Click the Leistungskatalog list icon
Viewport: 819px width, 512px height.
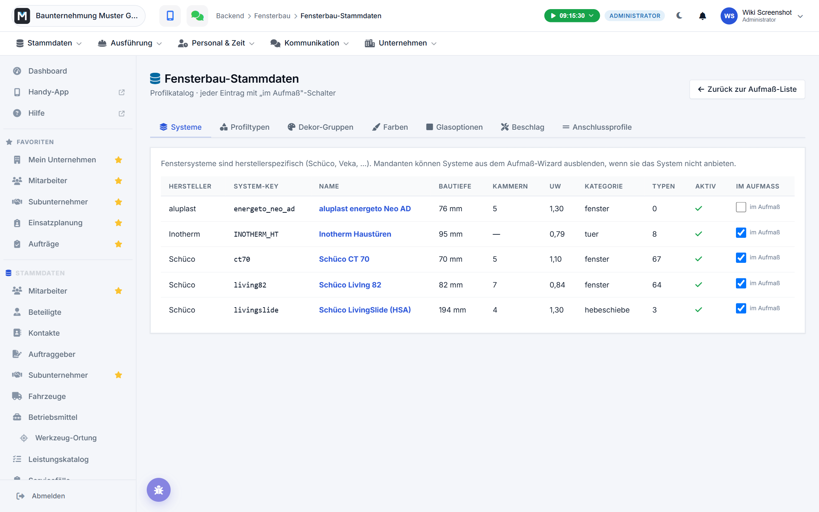click(17, 459)
